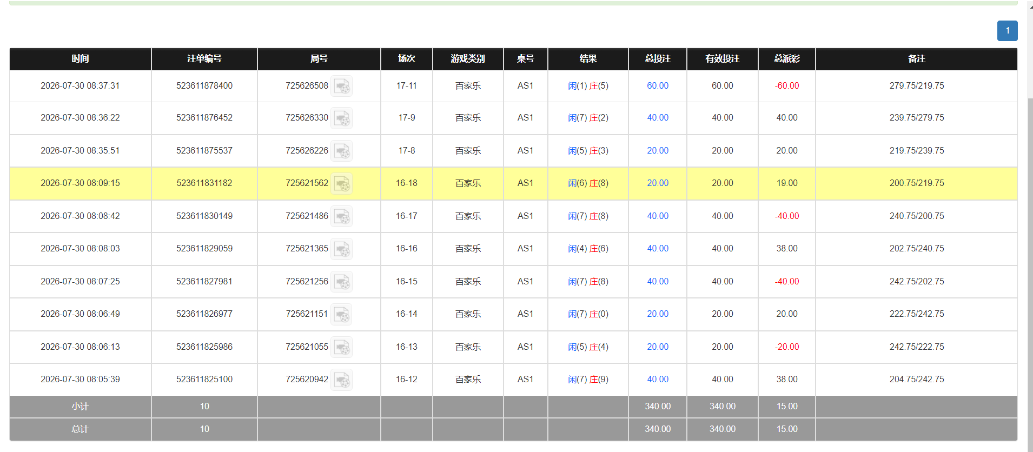
Task: Open video replay icon for round 725621055
Action: pyautogui.click(x=342, y=347)
